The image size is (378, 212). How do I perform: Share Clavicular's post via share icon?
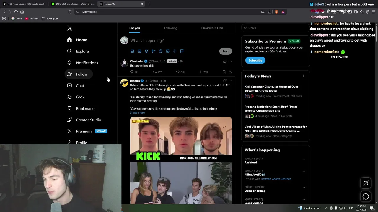coord(230,72)
